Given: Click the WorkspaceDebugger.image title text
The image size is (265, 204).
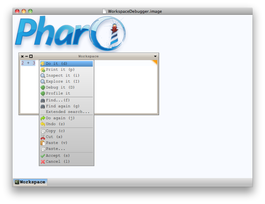Looking at the screenshot, I should 135,11.
